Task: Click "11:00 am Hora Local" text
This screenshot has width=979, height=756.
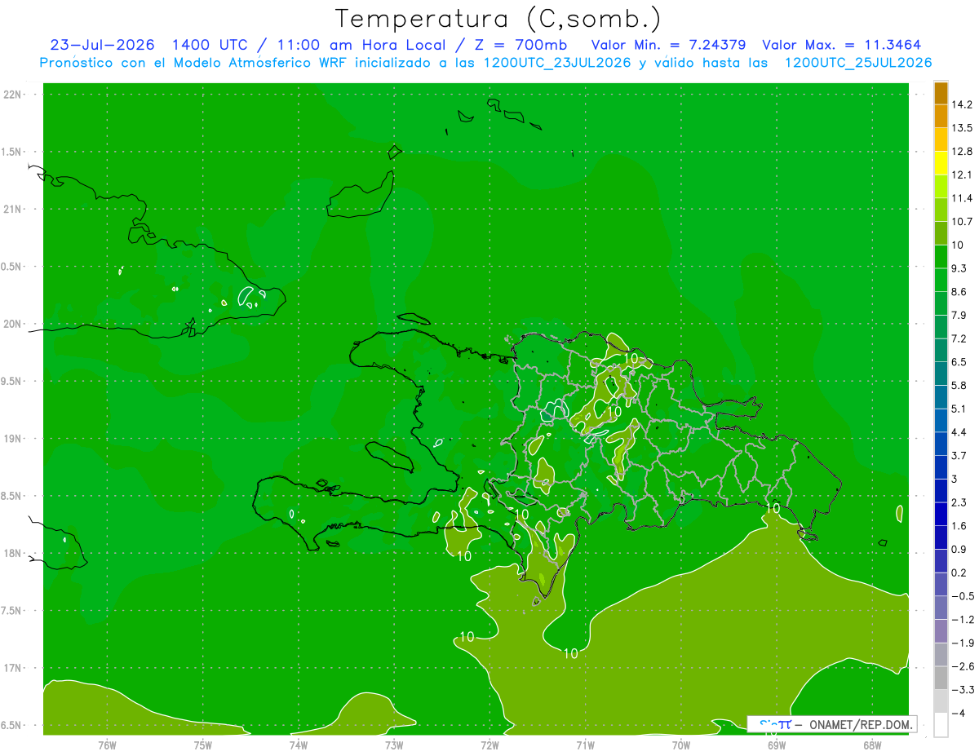Action: point(360,45)
